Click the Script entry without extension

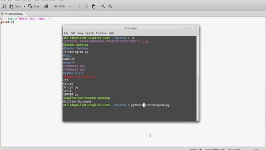[68, 84]
